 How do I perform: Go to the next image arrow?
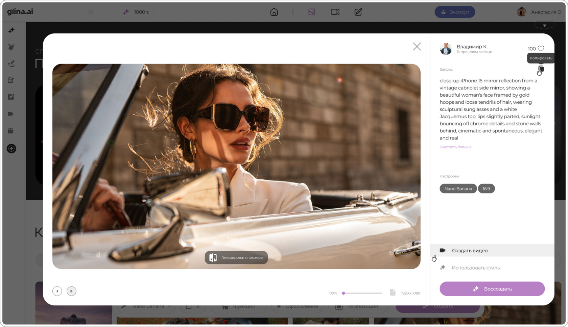pos(71,291)
